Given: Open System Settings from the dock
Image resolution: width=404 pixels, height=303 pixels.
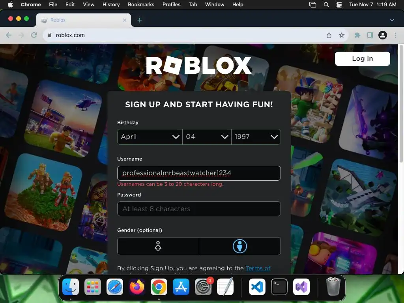Looking at the screenshot, I should point(203,287).
